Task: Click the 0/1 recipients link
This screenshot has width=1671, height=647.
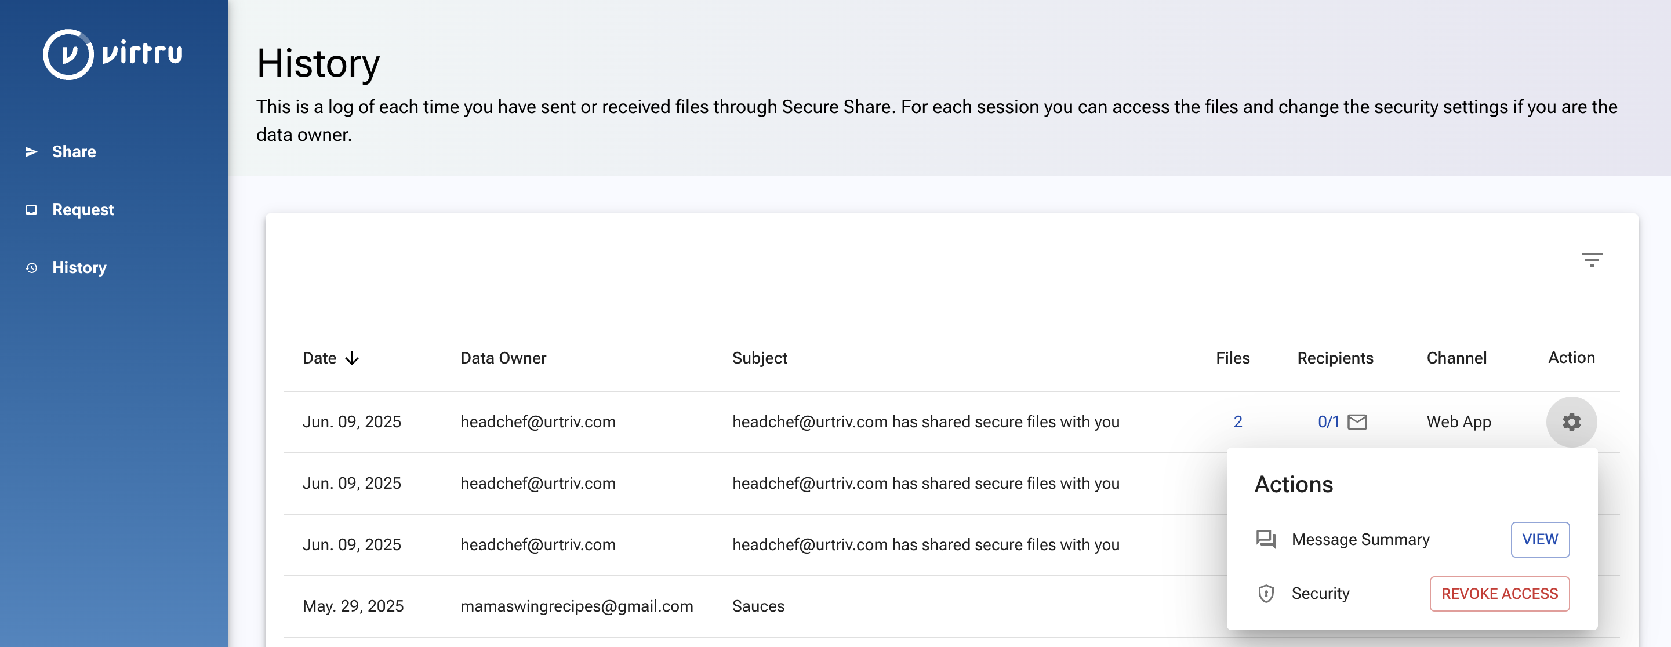Action: tap(1327, 421)
